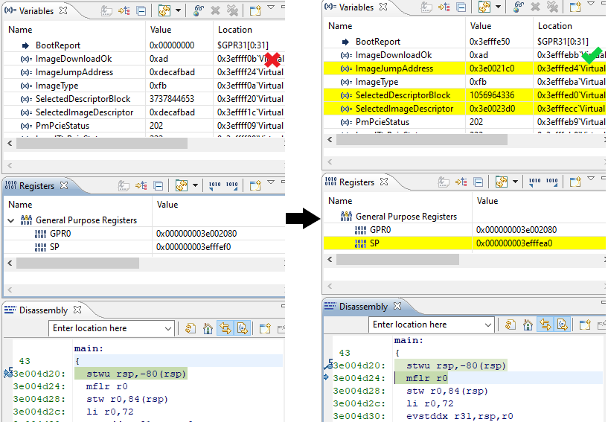Viewport: 608px width, 422px height.
Task: Toggle Show Logical Structure in right Variables toolbar
Action: pos(444,7)
